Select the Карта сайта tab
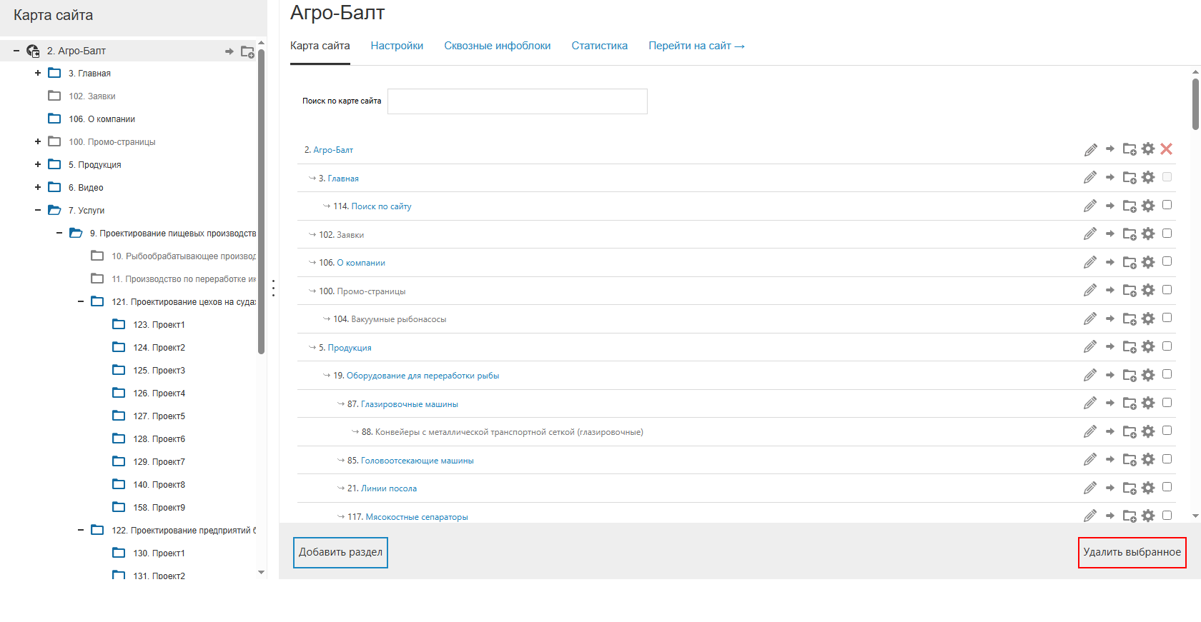 coord(320,46)
